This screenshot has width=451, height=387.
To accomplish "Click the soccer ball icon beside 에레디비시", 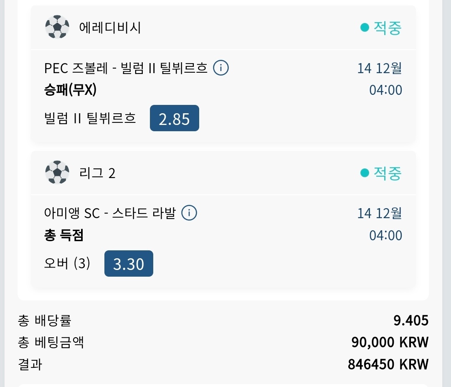I will click(57, 27).
